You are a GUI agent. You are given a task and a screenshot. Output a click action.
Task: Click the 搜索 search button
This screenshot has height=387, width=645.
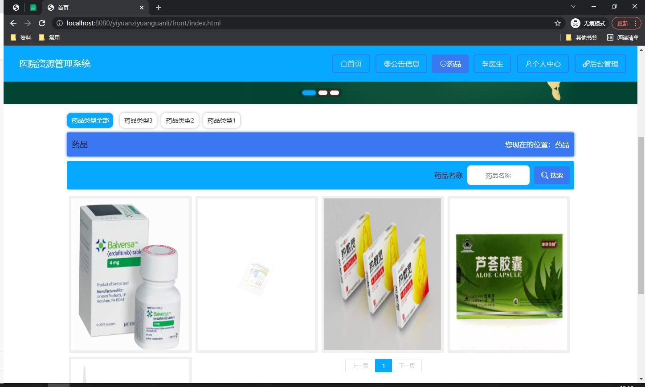[x=552, y=175]
